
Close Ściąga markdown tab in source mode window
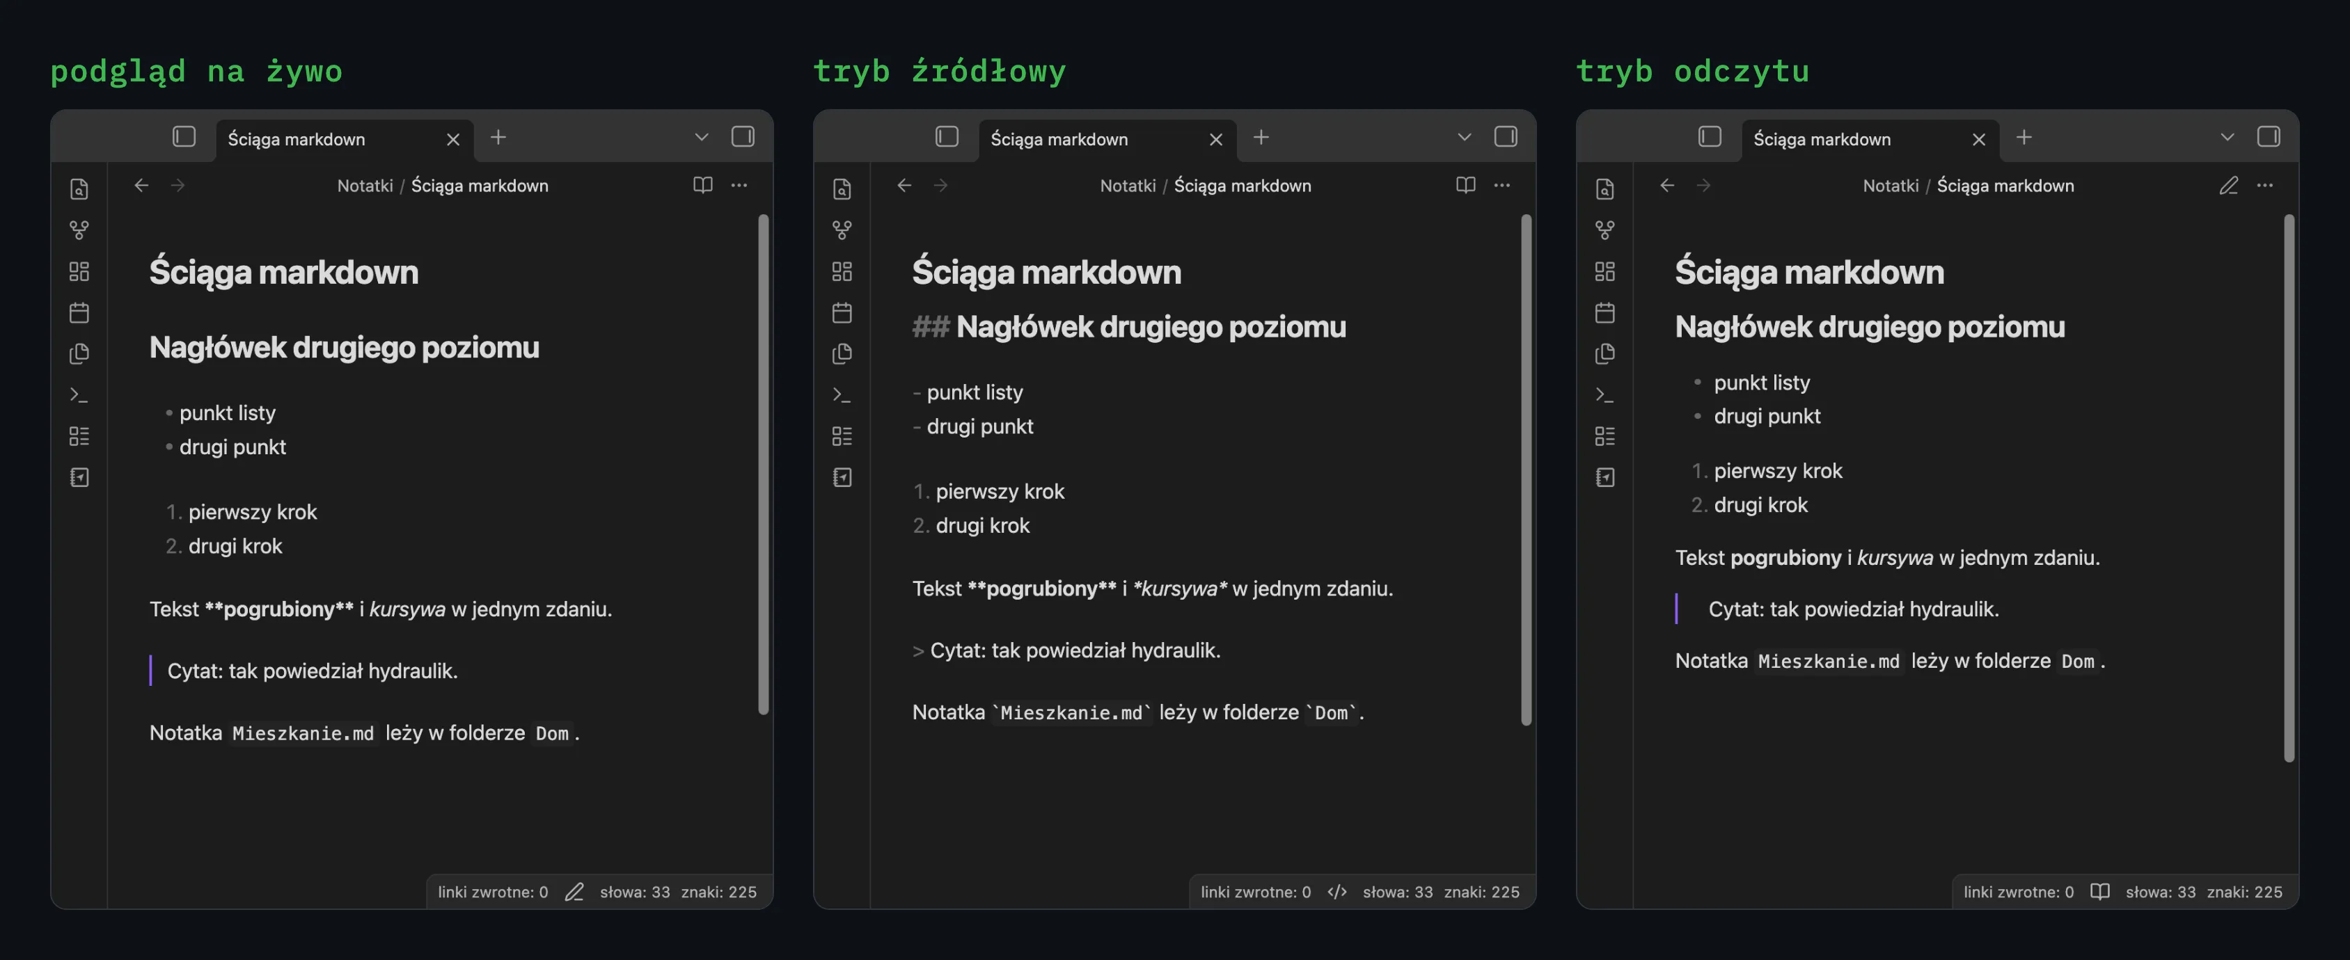[x=1216, y=140]
